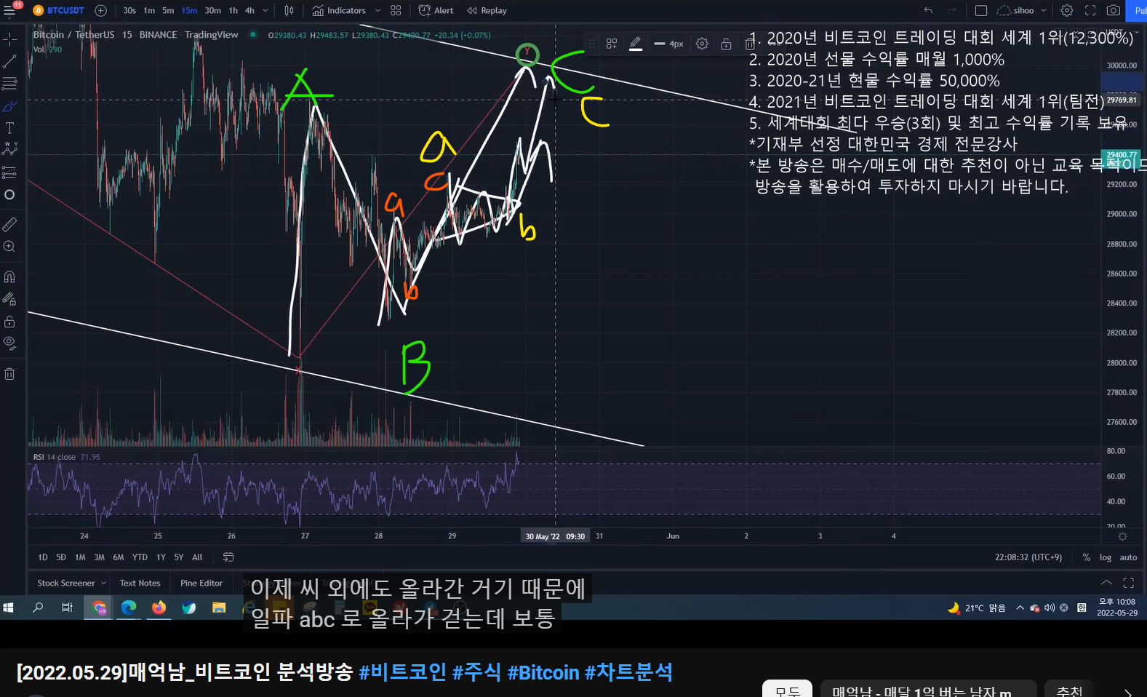Image resolution: width=1147 pixels, height=697 pixels.
Task: Set date range to YTD
Action: click(140, 557)
